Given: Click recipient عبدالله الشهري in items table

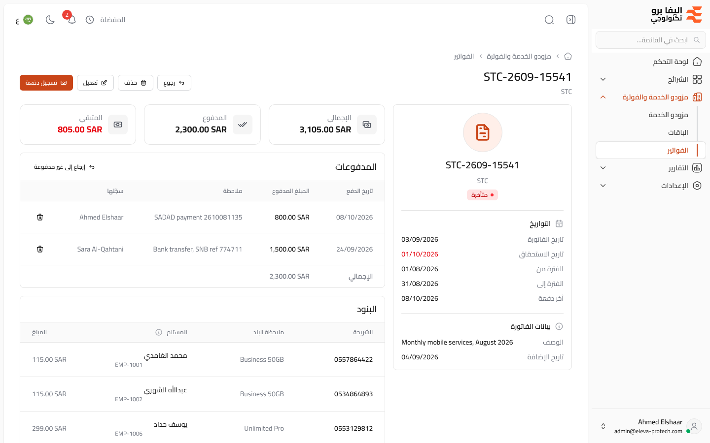Looking at the screenshot, I should [165, 390].
